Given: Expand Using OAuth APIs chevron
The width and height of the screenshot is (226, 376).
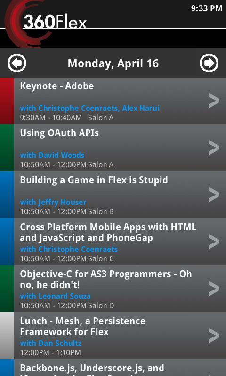Looking at the screenshot, I should point(214,148).
